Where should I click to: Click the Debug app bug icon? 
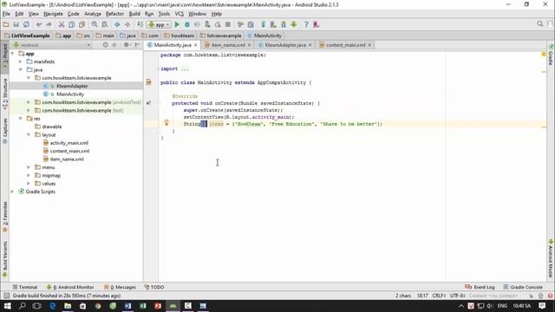tap(187, 24)
